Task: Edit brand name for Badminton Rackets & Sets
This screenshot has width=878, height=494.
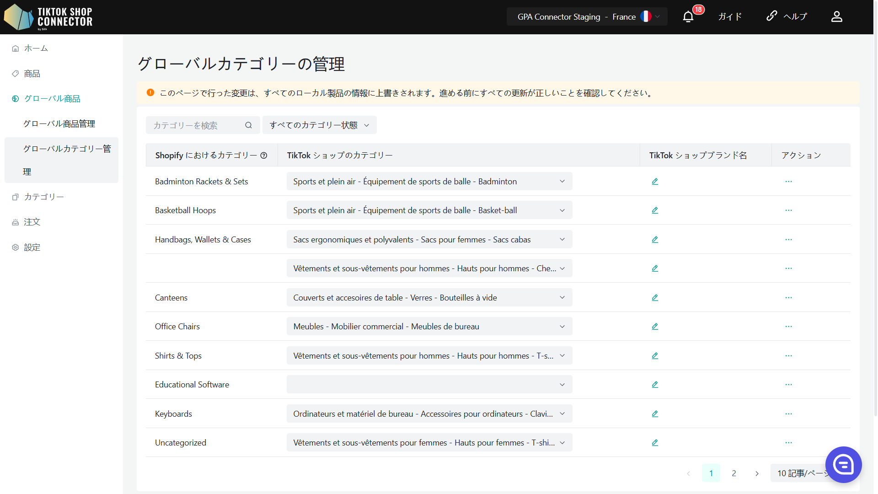Action: tap(655, 182)
